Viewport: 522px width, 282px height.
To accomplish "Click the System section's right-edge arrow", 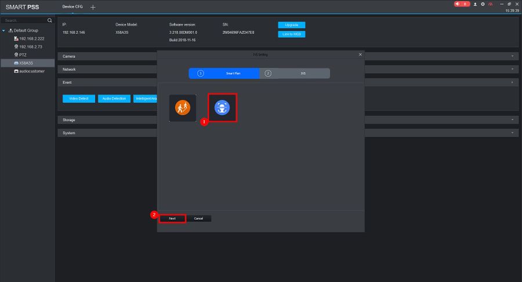I will [x=512, y=133].
